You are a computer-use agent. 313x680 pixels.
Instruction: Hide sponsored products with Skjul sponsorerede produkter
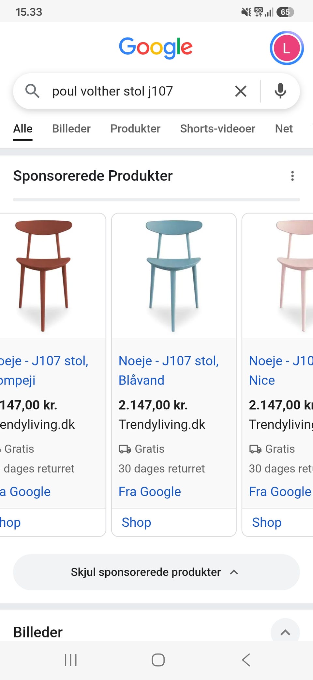pyautogui.click(x=156, y=572)
